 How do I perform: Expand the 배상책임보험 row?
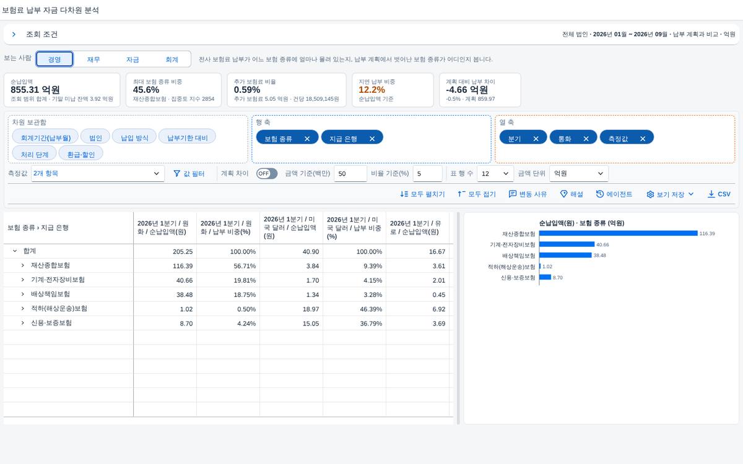coord(23,294)
